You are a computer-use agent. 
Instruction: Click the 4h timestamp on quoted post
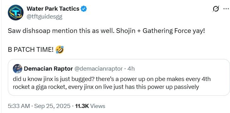click(x=131, y=68)
